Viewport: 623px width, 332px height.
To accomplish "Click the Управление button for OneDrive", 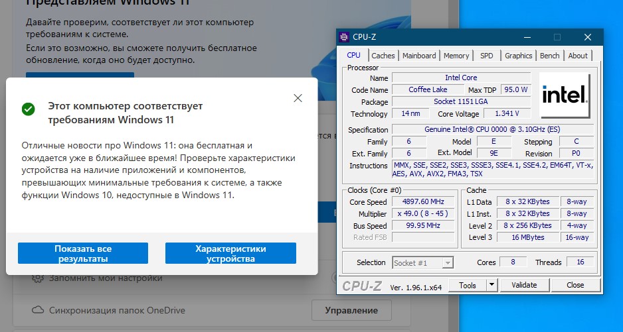I will coord(351,310).
